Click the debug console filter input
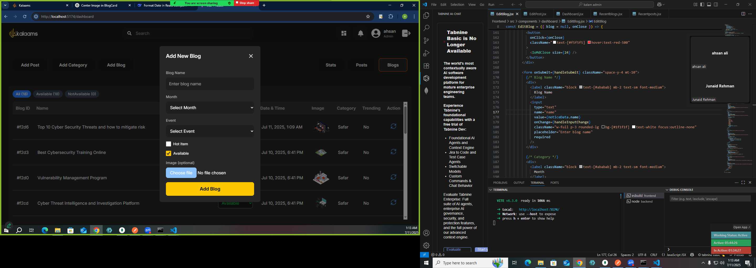The width and height of the screenshot is (756, 268). pos(710,199)
